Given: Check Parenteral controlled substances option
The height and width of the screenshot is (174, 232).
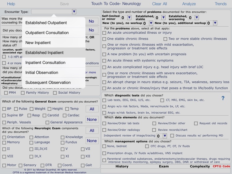Looking at the screenshot, I should pos(104,160).
